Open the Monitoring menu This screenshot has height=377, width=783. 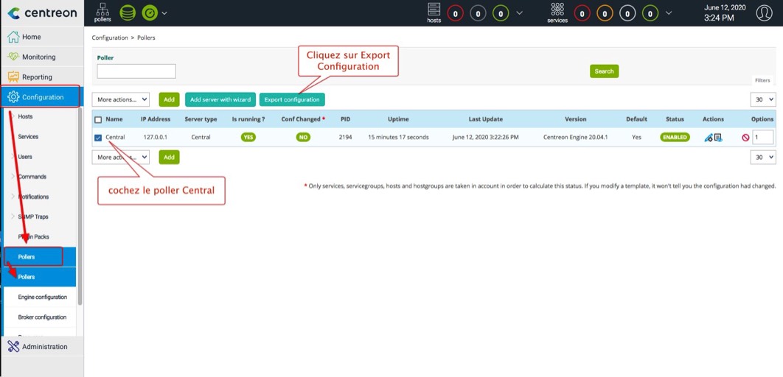pos(38,57)
